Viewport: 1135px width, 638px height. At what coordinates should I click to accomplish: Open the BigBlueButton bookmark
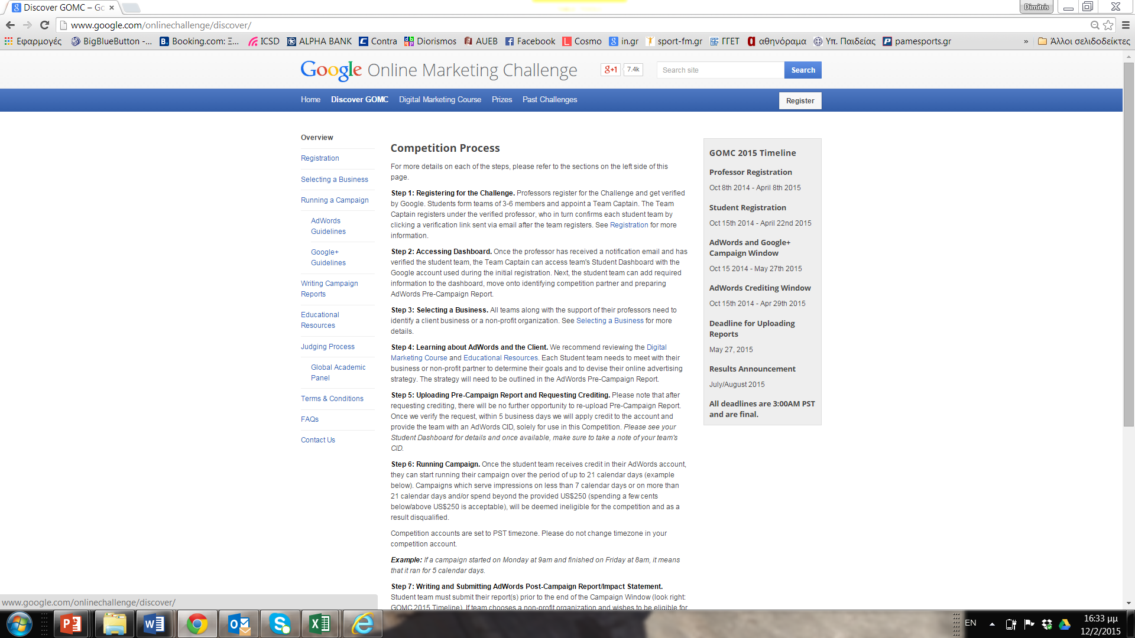pos(111,41)
